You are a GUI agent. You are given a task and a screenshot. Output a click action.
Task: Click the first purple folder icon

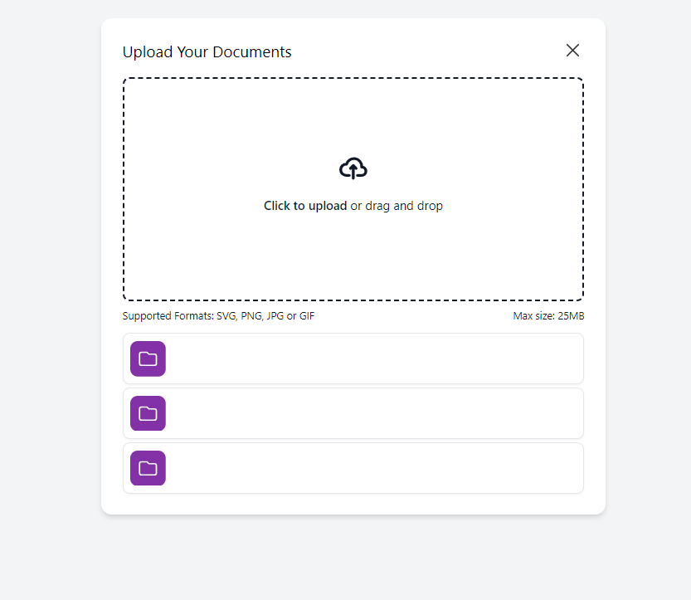pyautogui.click(x=148, y=359)
